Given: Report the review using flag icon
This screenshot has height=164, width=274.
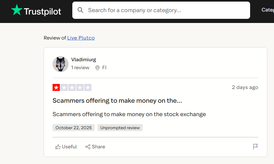Looking at the screenshot, I should tap(256, 147).
